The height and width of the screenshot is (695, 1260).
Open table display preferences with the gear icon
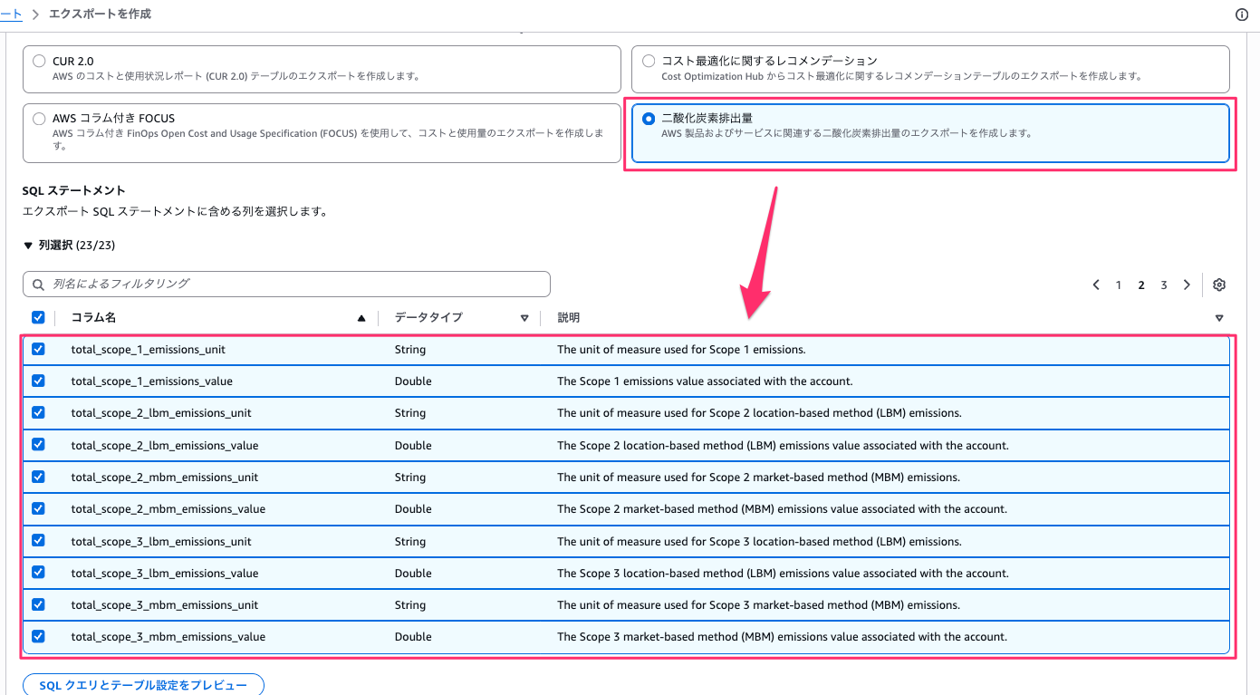point(1218,284)
